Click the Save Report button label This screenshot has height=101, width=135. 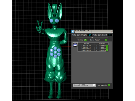[x=95, y=40]
